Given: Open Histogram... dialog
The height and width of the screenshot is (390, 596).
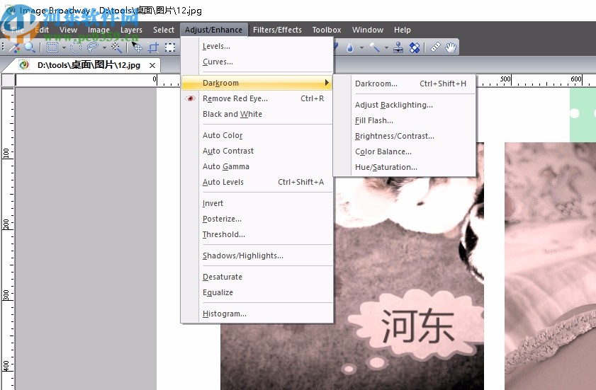Looking at the screenshot, I should click(x=257, y=314).
